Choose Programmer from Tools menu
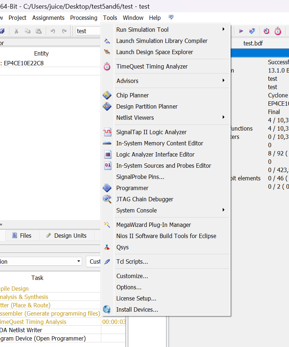 (x=132, y=188)
